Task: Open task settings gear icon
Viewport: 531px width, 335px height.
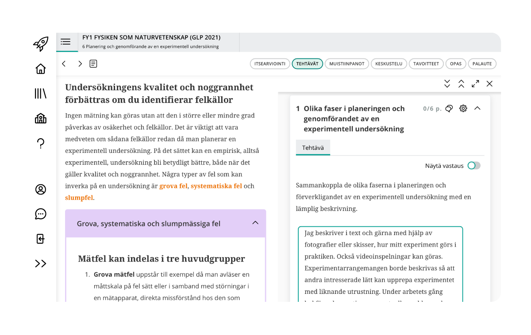Action: click(x=463, y=108)
